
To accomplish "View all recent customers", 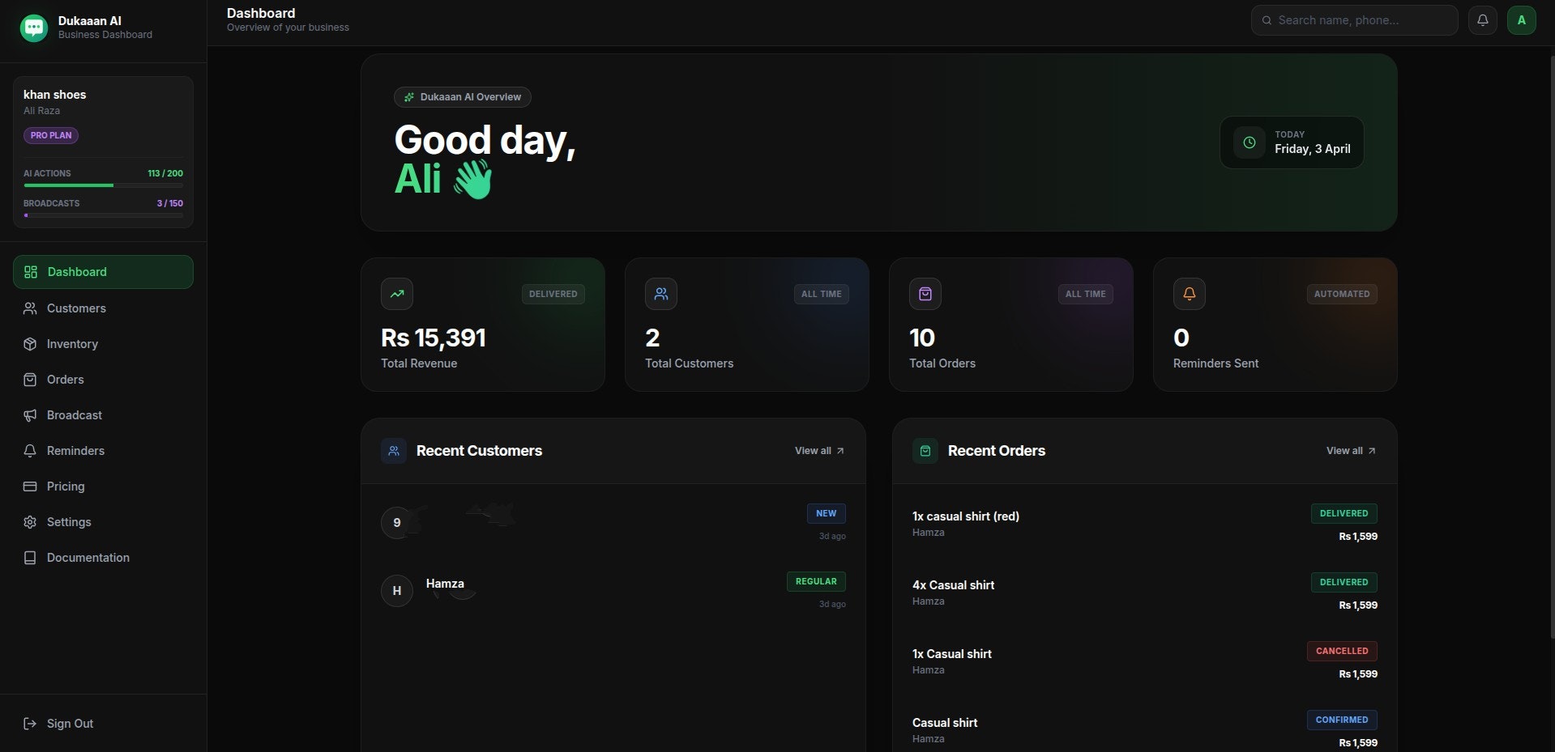I will 819,451.
